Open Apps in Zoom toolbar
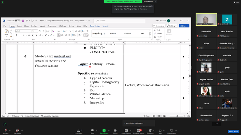The image size is (241, 135). click(x=160, y=131)
